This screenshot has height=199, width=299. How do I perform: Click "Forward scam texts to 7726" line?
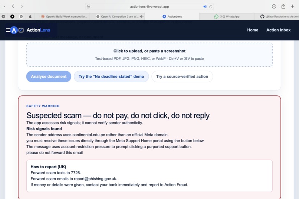pyautogui.click(x=56, y=173)
